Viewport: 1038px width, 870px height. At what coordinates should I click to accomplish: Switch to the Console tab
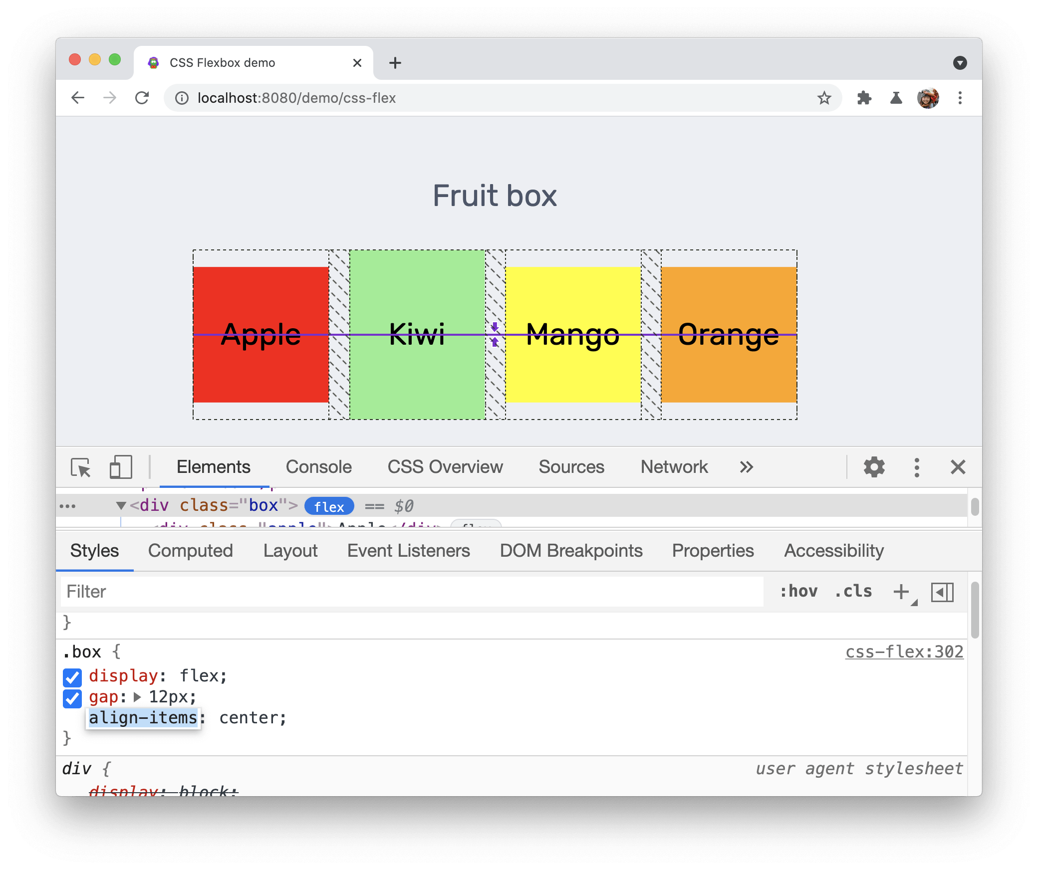coord(319,466)
